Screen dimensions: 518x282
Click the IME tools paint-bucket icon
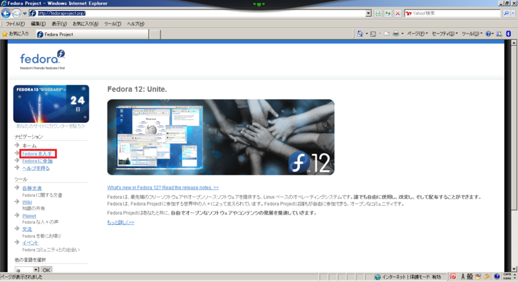478,276
